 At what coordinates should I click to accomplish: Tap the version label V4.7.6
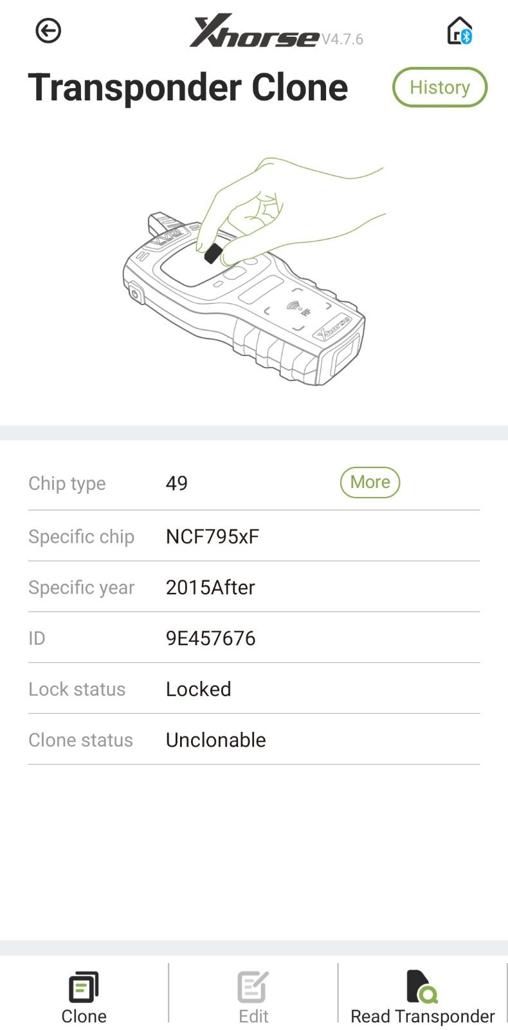(342, 39)
